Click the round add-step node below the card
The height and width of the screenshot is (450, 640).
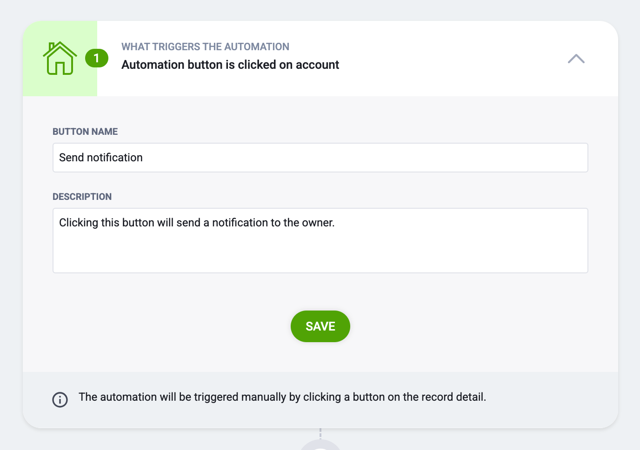(320, 445)
